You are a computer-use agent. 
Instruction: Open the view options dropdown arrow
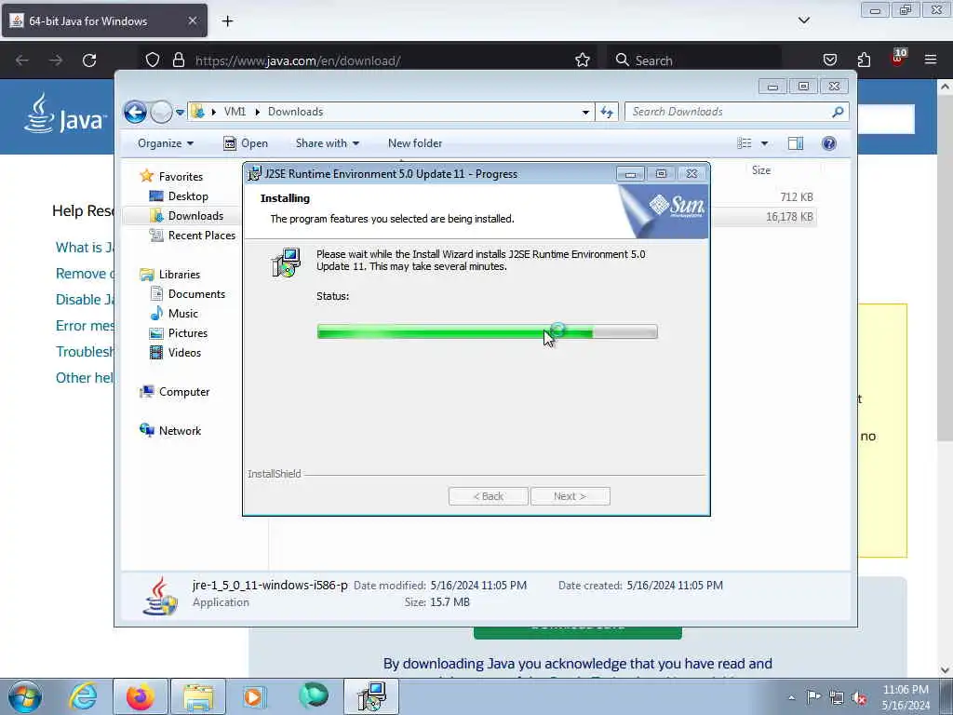click(x=765, y=143)
